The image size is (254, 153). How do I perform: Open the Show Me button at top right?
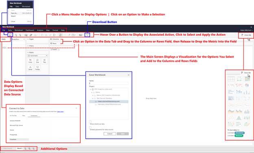pyautogui.click(x=246, y=35)
